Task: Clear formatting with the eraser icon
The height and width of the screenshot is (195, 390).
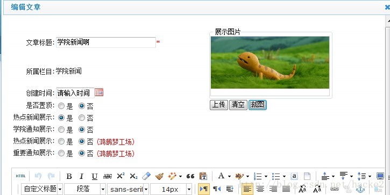Action: click(146, 176)
